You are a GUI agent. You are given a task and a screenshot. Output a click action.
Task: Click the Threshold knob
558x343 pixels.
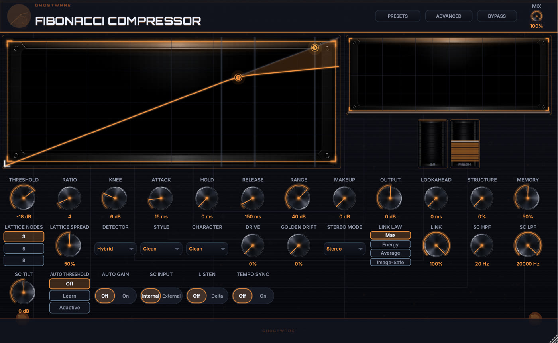[x=24, y=198]
